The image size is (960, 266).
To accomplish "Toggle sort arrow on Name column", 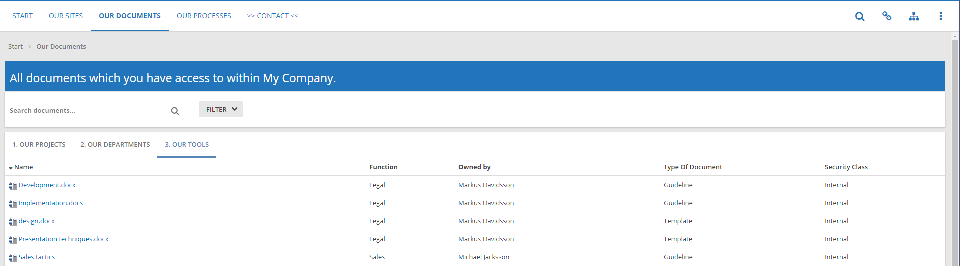I will pyautogui.click(x=11, y=168).
